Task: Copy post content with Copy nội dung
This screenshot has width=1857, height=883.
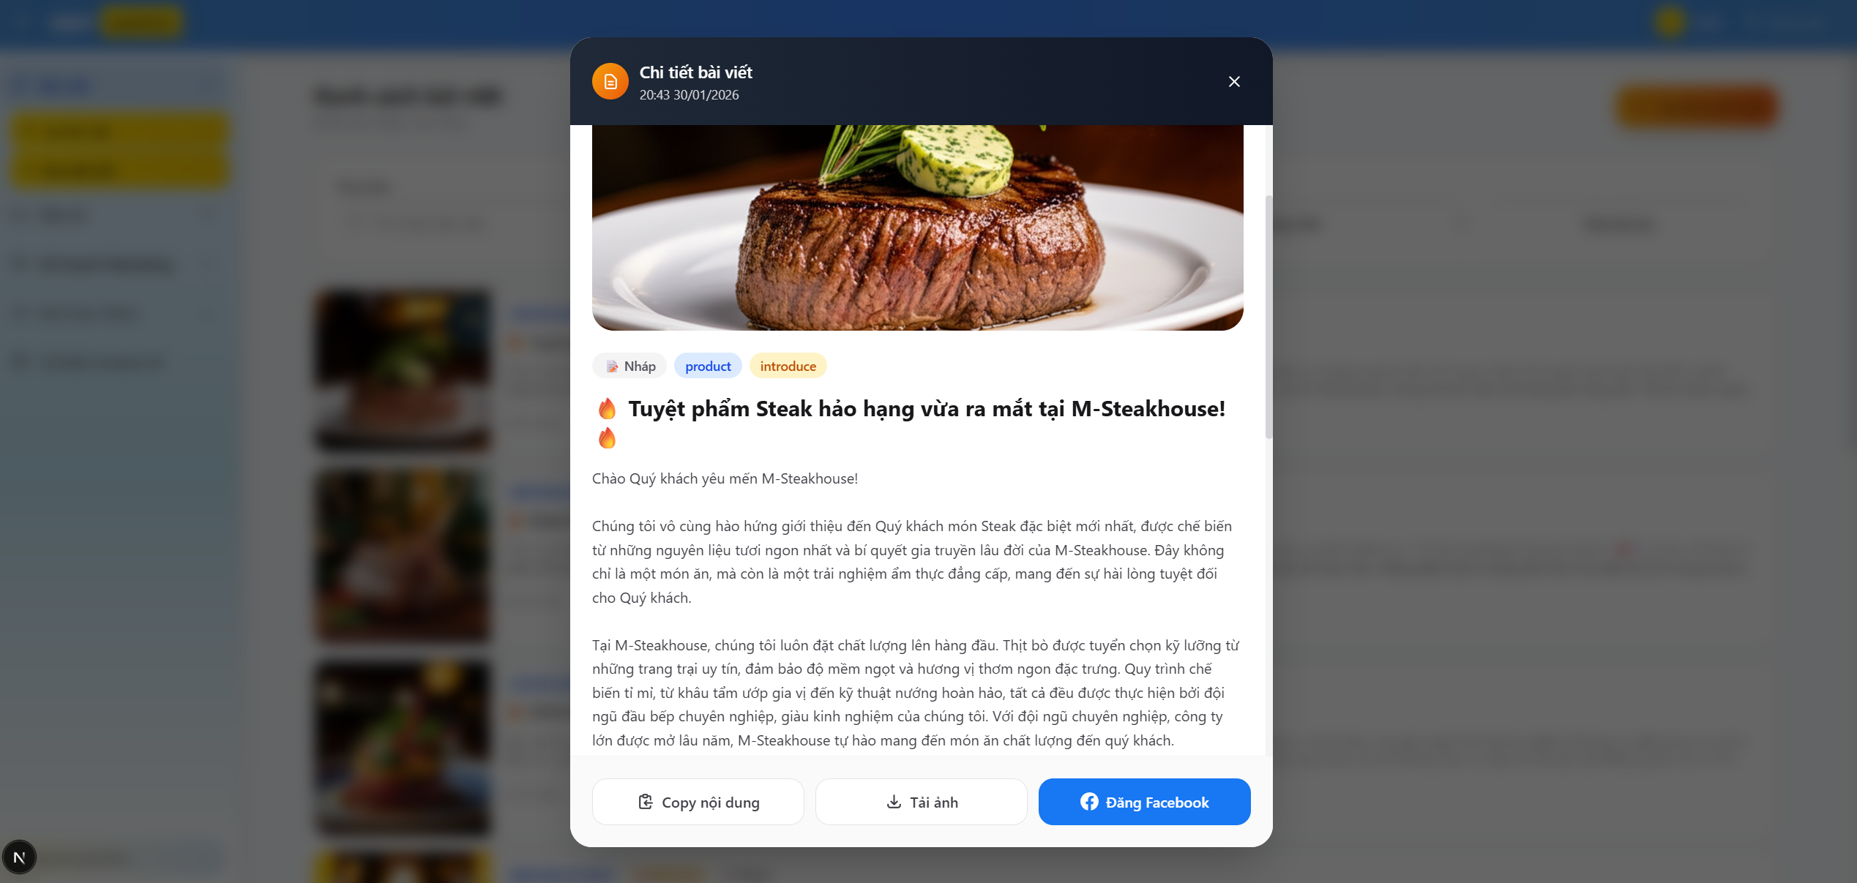Action: tap(698, 802)
